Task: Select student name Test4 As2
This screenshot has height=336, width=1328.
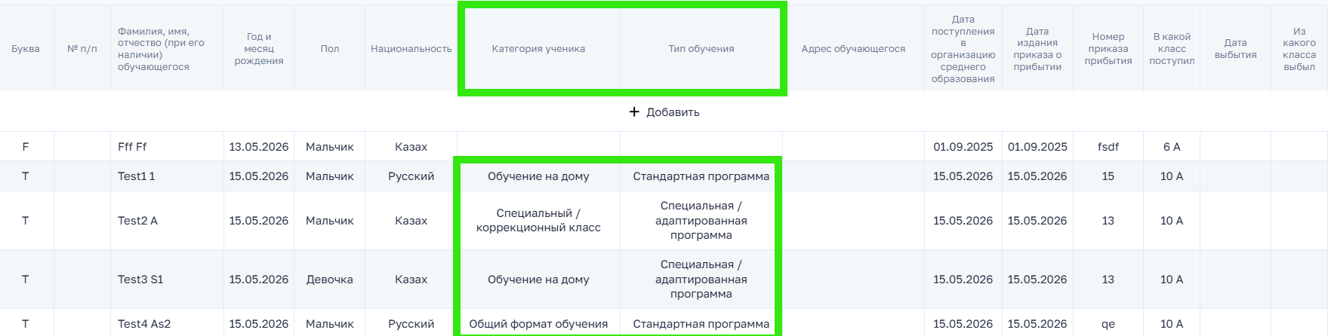Action: pos(144,324)
